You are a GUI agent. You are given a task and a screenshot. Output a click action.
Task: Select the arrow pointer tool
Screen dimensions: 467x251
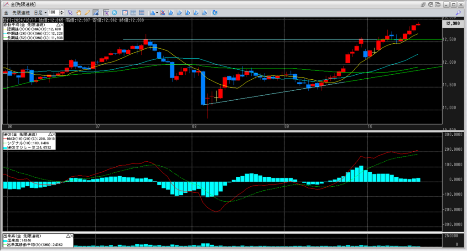(x=70, y=12)
